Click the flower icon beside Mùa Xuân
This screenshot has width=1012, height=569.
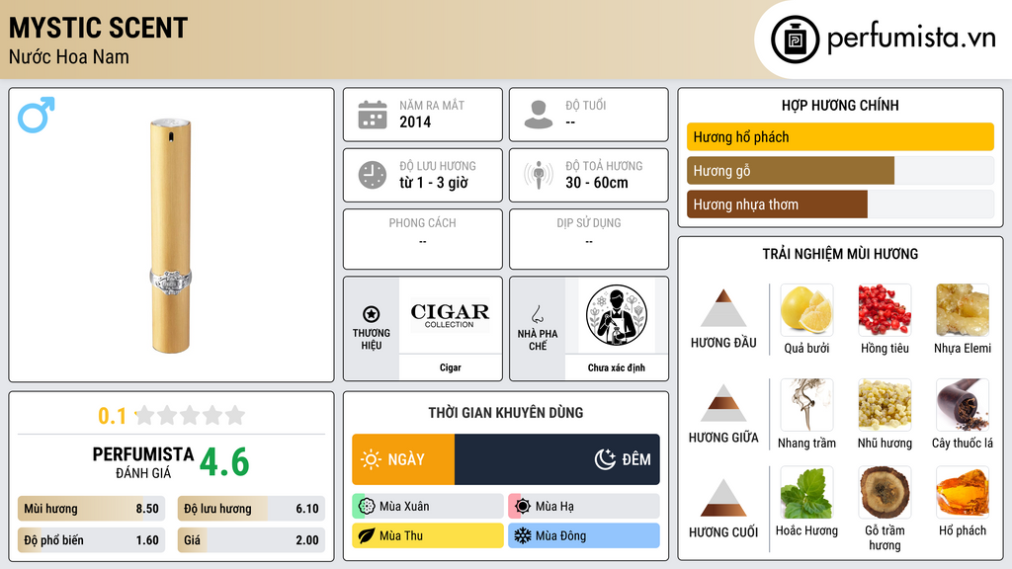click(x=367, y=506)
